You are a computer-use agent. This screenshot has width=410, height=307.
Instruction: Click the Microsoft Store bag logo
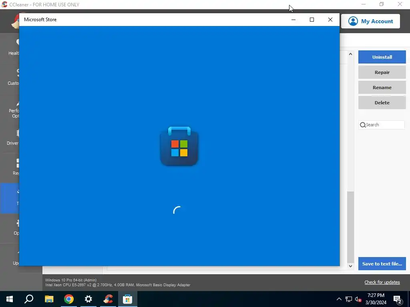[179, 146]
